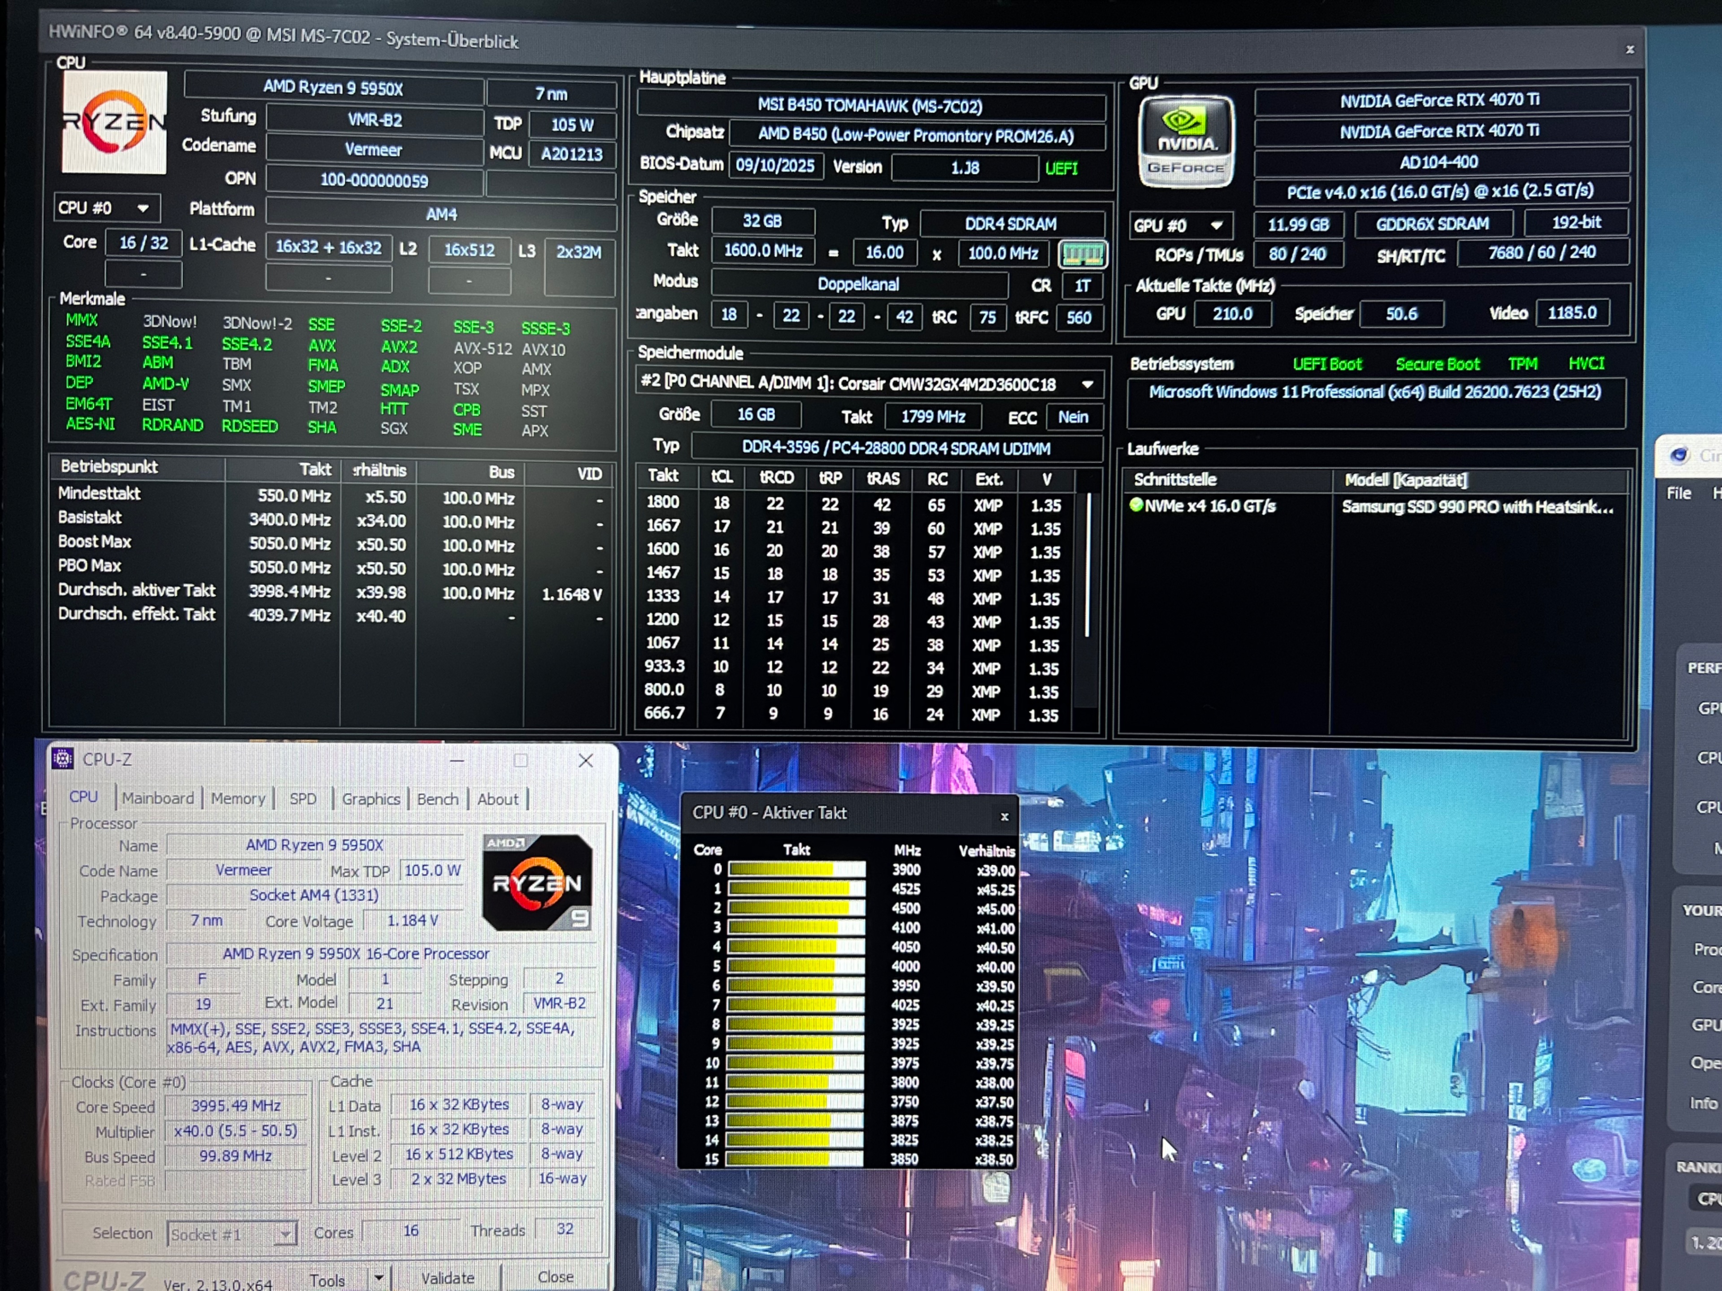Switch to the Mainboard tab
The height and width of the screenshot is (1291, 1722).
pyautogui.click(x=158, y=798)
